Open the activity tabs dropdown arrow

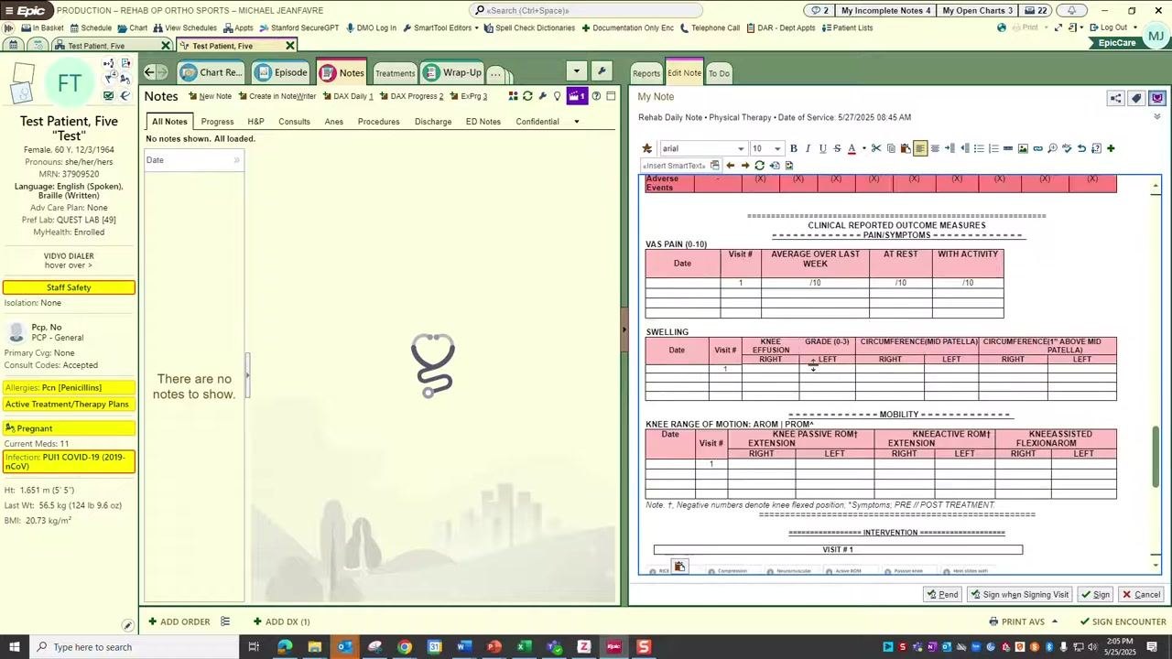(576, 70)
